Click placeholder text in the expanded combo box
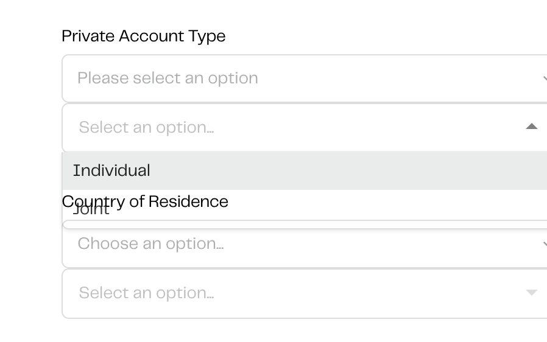 click(x=146, y=127)
